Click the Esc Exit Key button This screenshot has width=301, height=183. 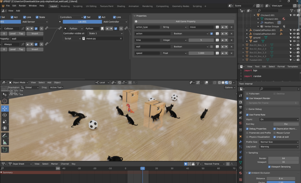coord(286,124)
